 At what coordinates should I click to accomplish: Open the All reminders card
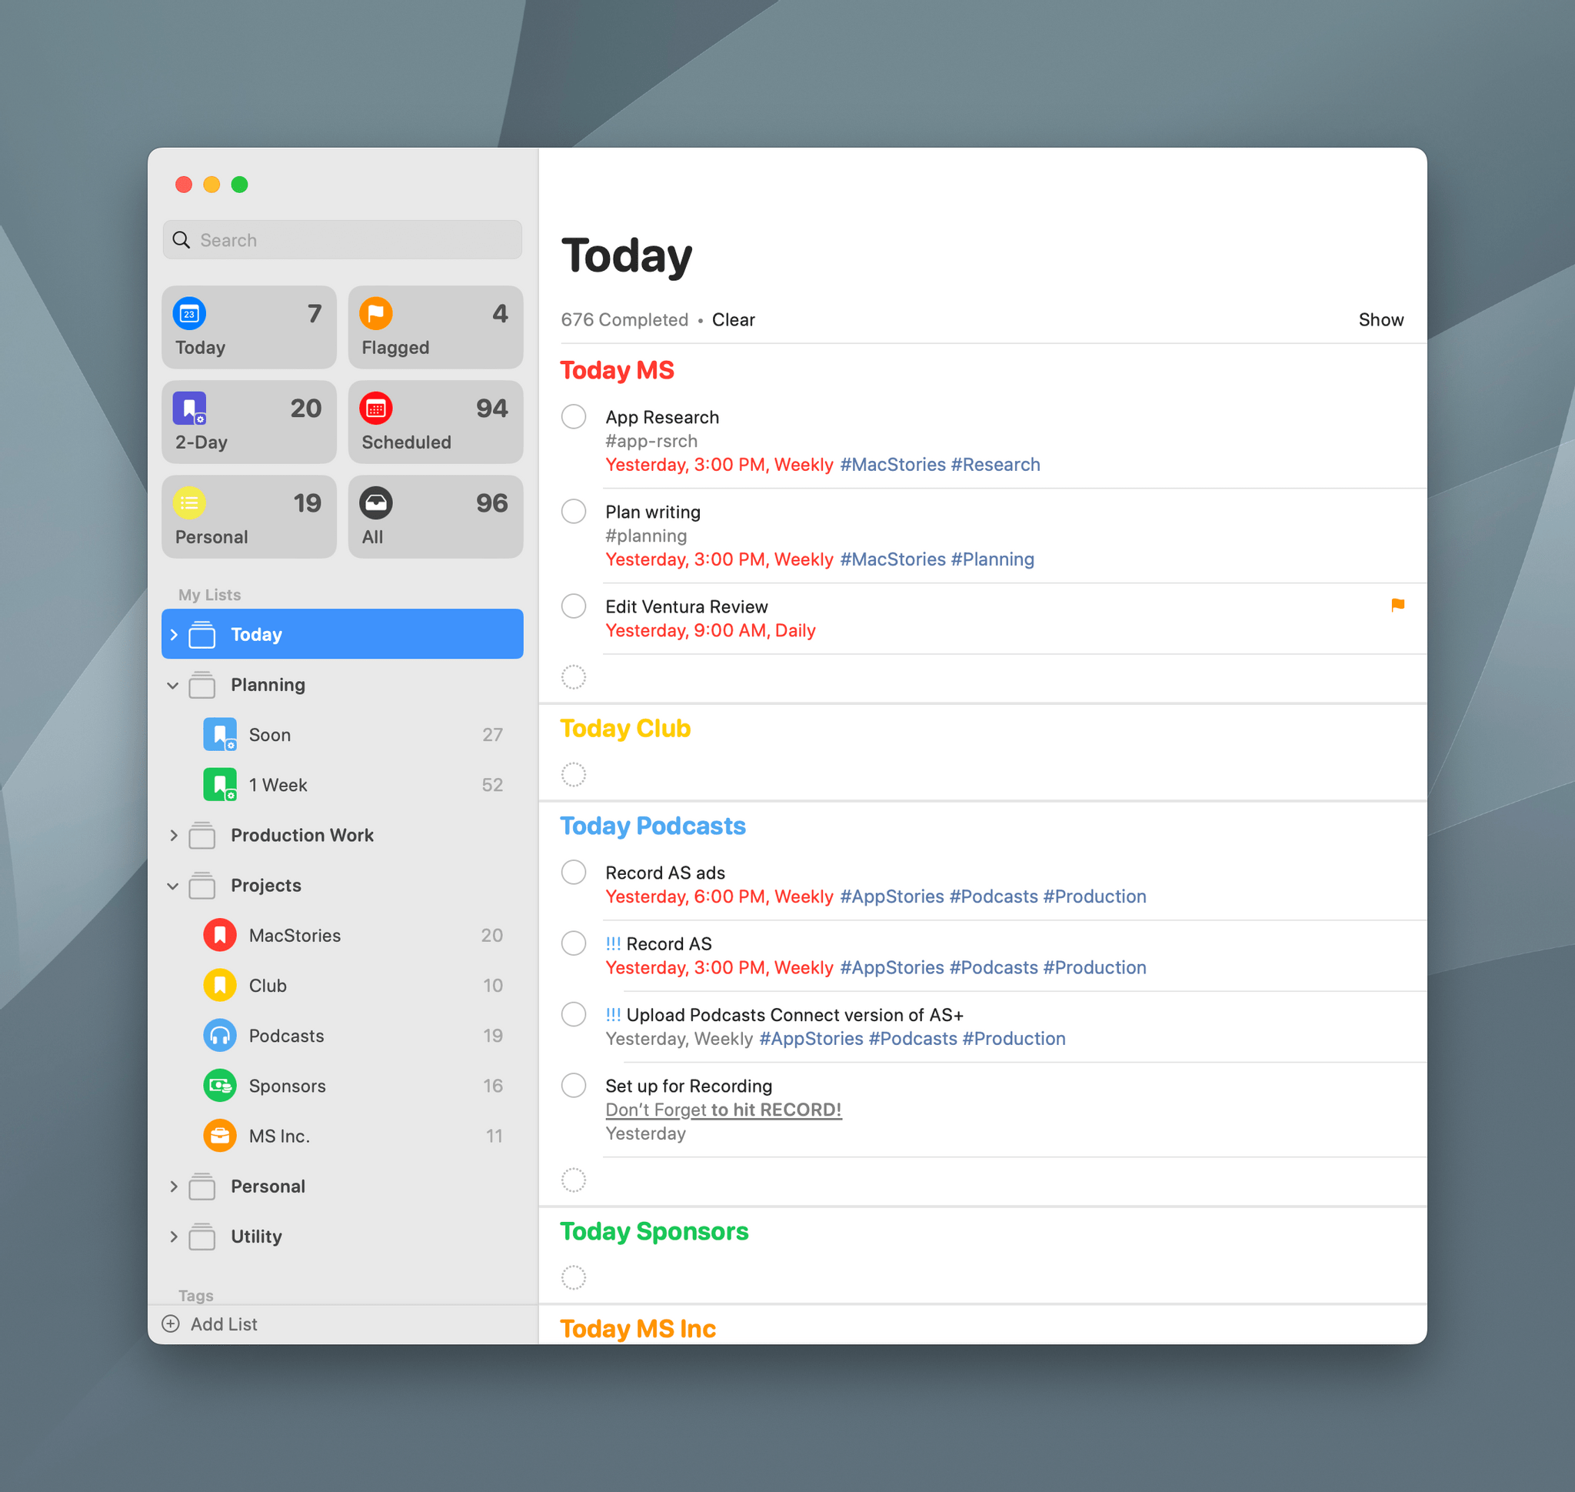pyautogui.click(x=435, y=516)
